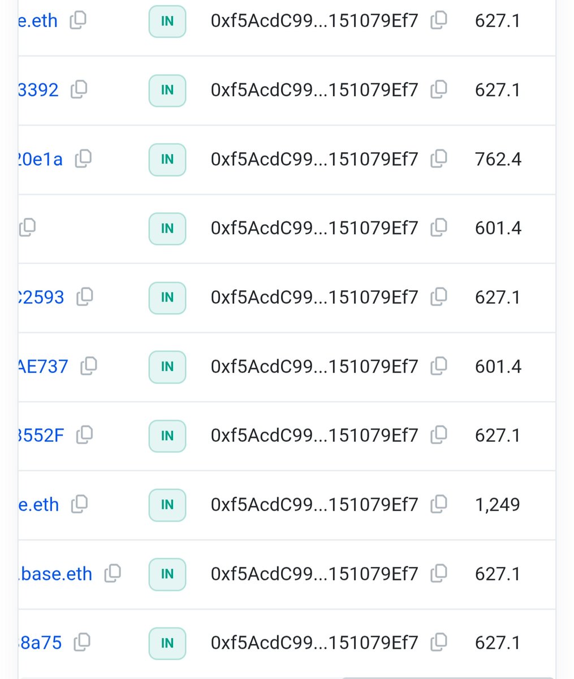Open sender address ending 552F

coord(41,436)
